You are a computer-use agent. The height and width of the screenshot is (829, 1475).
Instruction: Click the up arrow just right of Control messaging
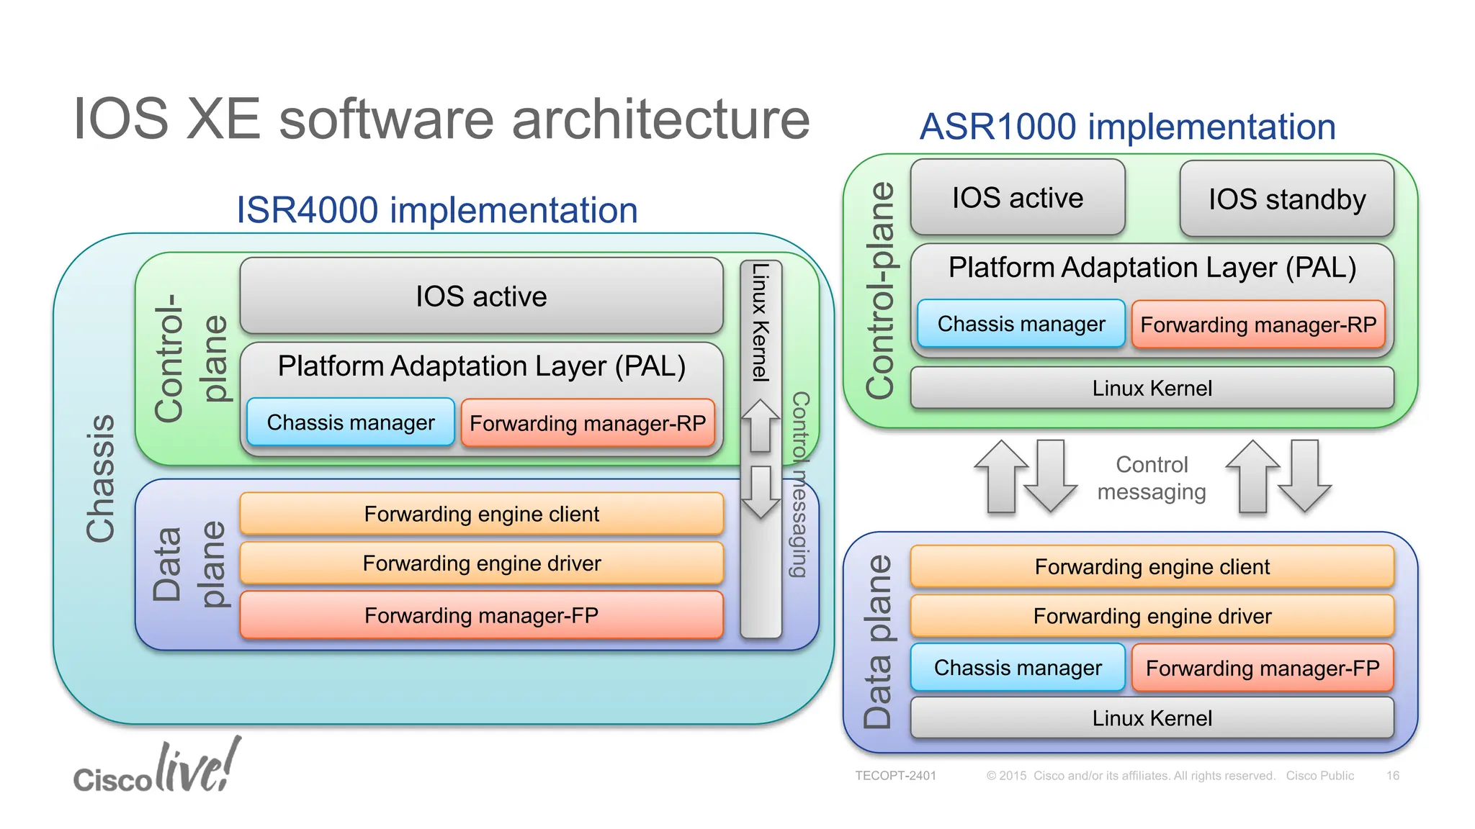click(1253, 476)
